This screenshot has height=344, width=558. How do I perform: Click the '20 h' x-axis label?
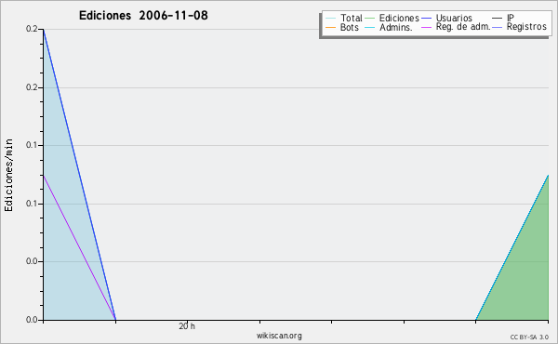coord(187,326)
